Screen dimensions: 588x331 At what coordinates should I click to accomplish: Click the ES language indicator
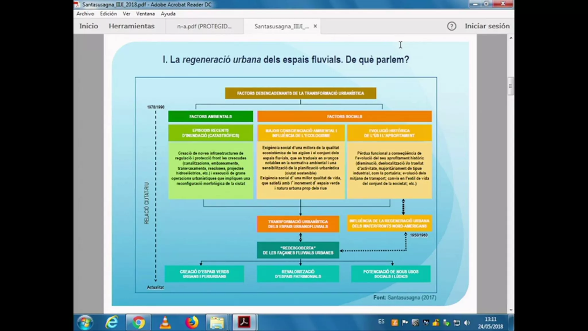pyautogui.click(x=381, y=322)
